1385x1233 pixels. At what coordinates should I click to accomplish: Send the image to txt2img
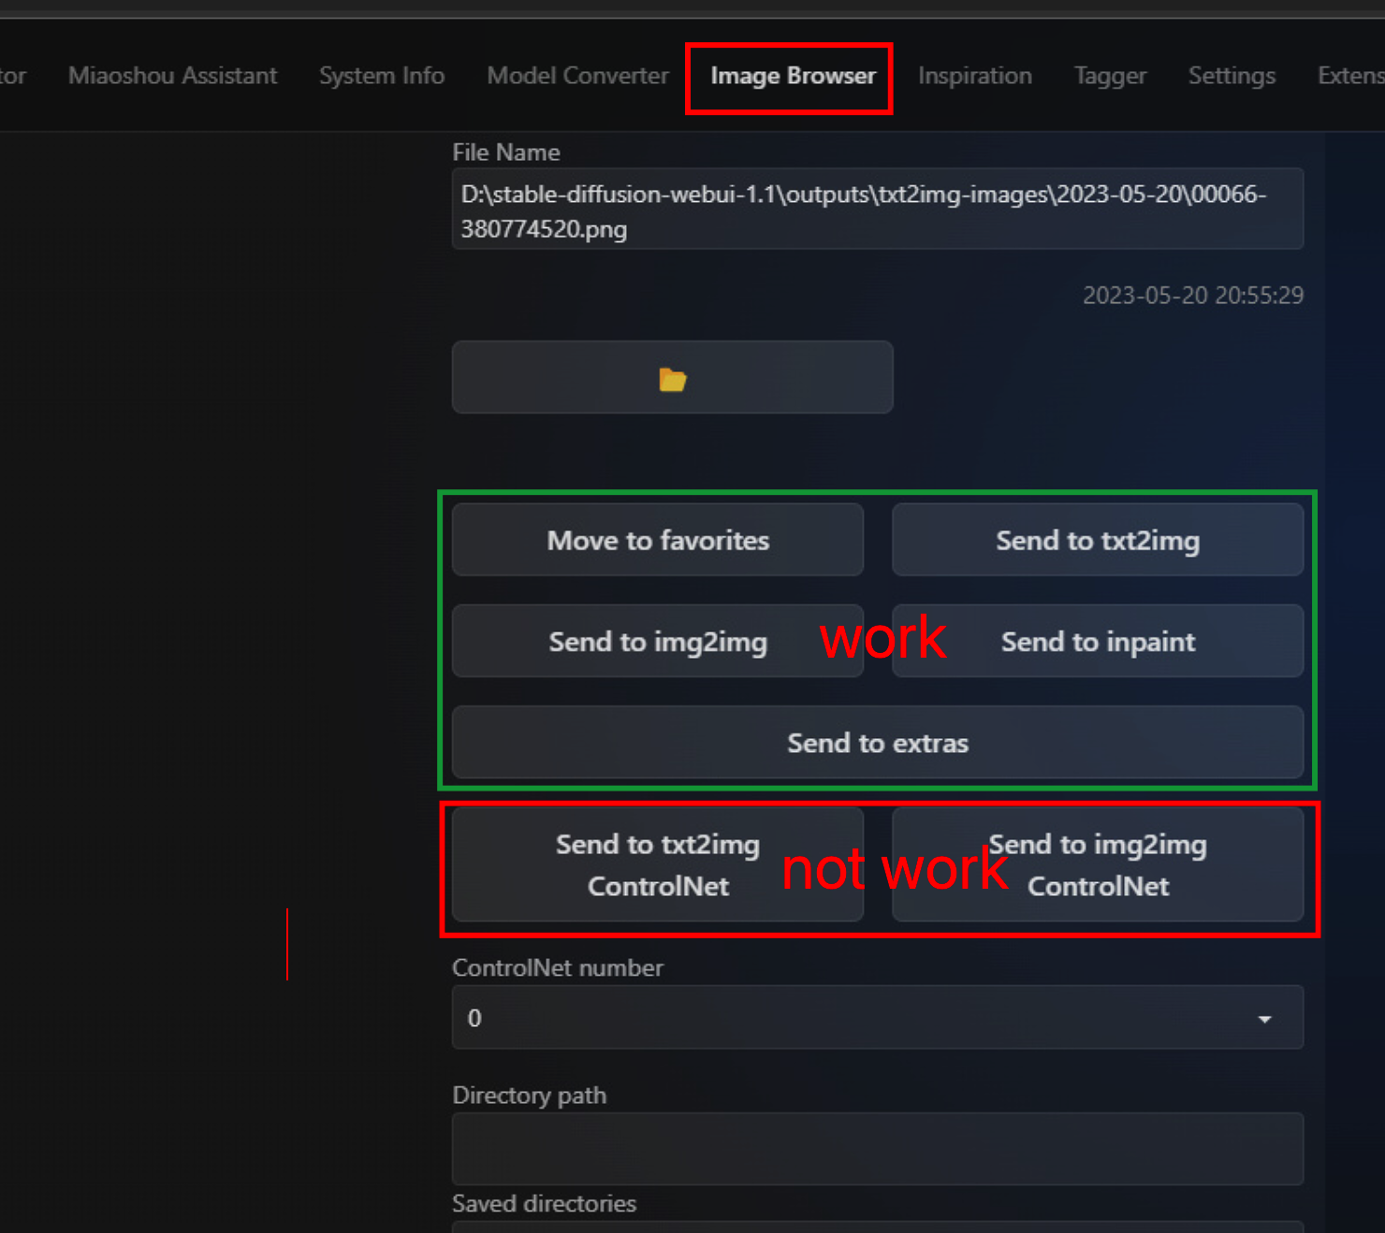click(1097, 540)
